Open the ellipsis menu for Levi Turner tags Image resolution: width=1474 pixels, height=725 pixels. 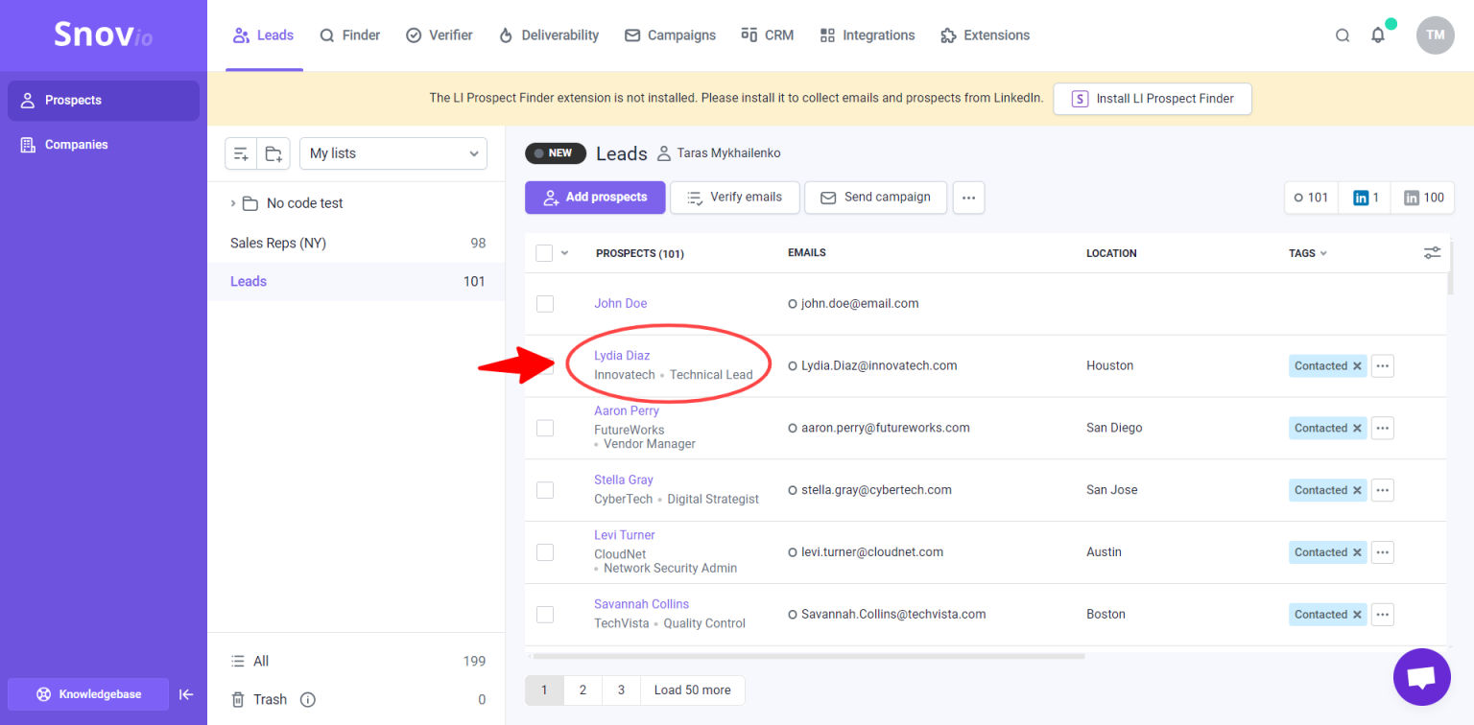pos(1382,552)
